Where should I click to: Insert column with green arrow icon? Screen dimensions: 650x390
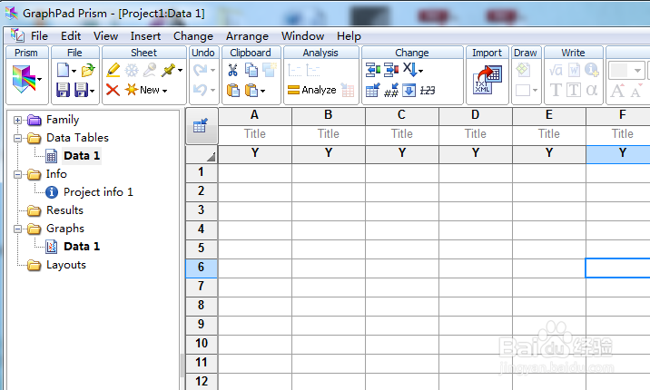pos(373,70)
